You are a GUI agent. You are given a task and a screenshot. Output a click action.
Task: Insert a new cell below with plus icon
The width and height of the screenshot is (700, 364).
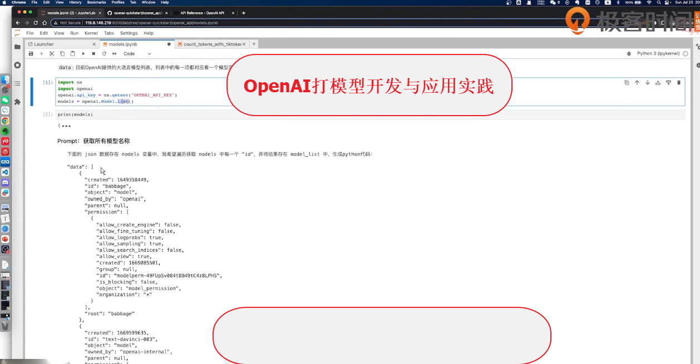41,54
